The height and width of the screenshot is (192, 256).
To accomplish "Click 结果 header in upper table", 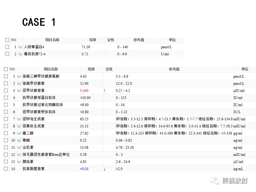I will [93, 40].
